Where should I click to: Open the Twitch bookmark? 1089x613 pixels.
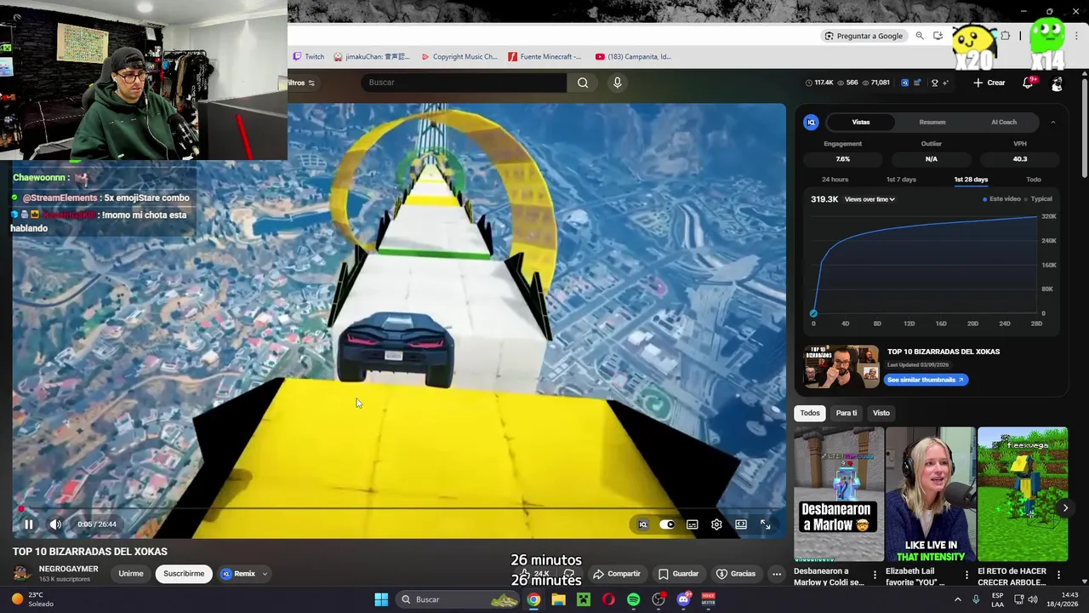(x=308, y=57)
